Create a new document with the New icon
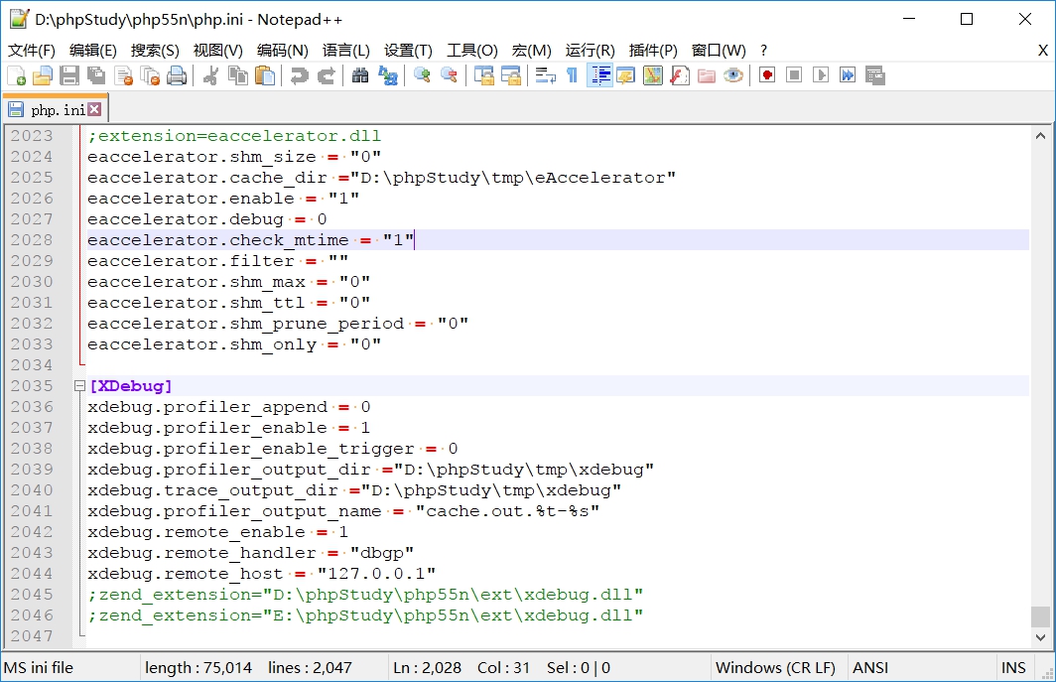This screenshot has height=682, width=1056. [16, 75]
